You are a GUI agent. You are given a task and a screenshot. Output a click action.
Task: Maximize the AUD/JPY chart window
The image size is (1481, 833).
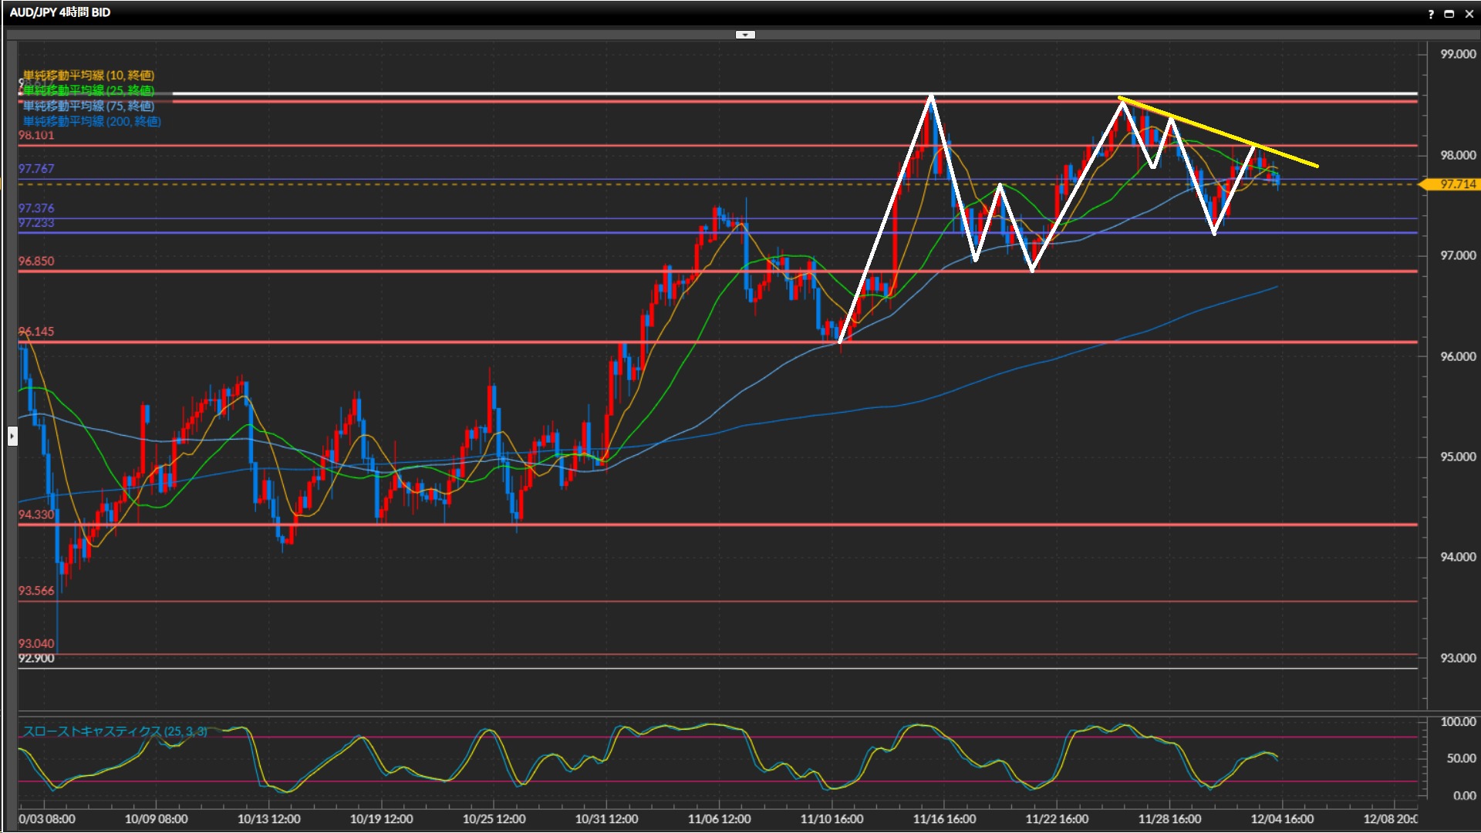[1449, 14]
